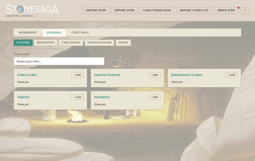Open the Cave Wall tab

click(x=81, y=32)
